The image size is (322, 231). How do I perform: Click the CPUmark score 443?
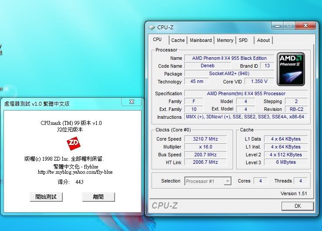[79, 182]
